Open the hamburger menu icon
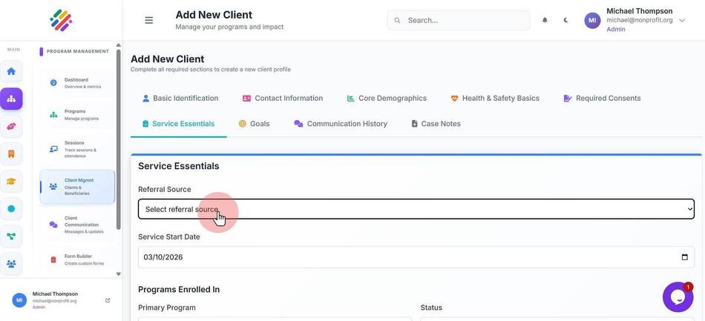 [149, 20]
